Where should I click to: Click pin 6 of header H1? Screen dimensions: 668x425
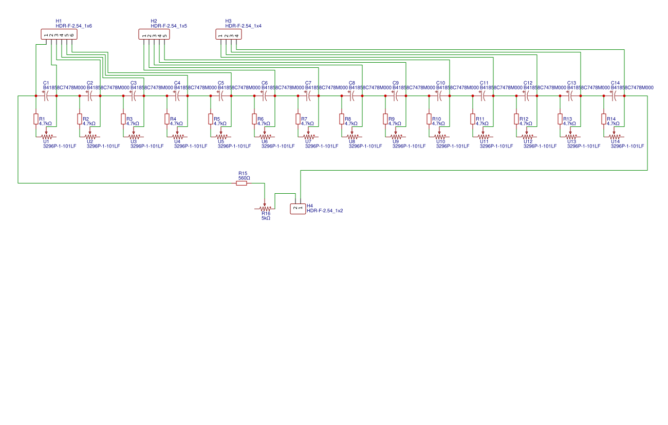[x=72, y=41]
